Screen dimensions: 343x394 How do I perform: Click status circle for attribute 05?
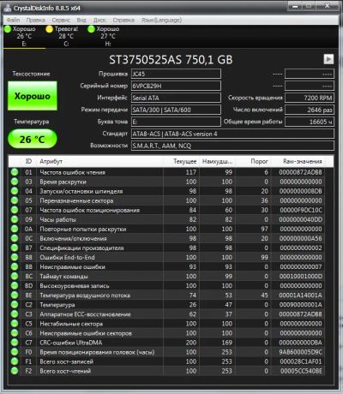(x=15, y=200)
